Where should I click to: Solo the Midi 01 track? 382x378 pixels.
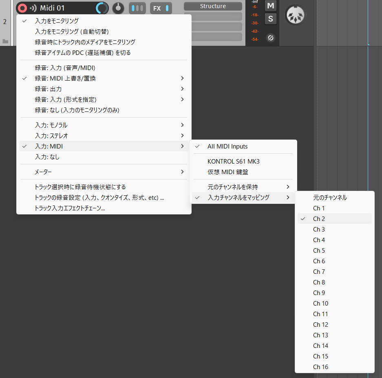(x=270, y=19)
